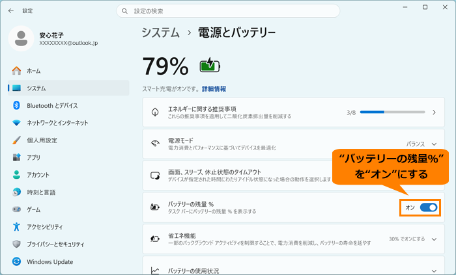Click the Windows Update sync icon

pos(16,261)
